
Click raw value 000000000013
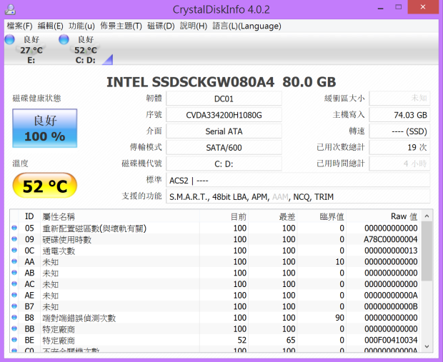pos(391,251)
